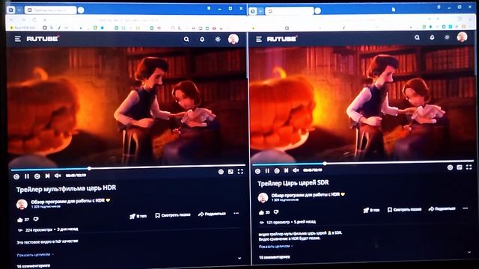Click the chevron arrow beside comments in right window
Screen dimensions: 479x269
coord(469,253)
